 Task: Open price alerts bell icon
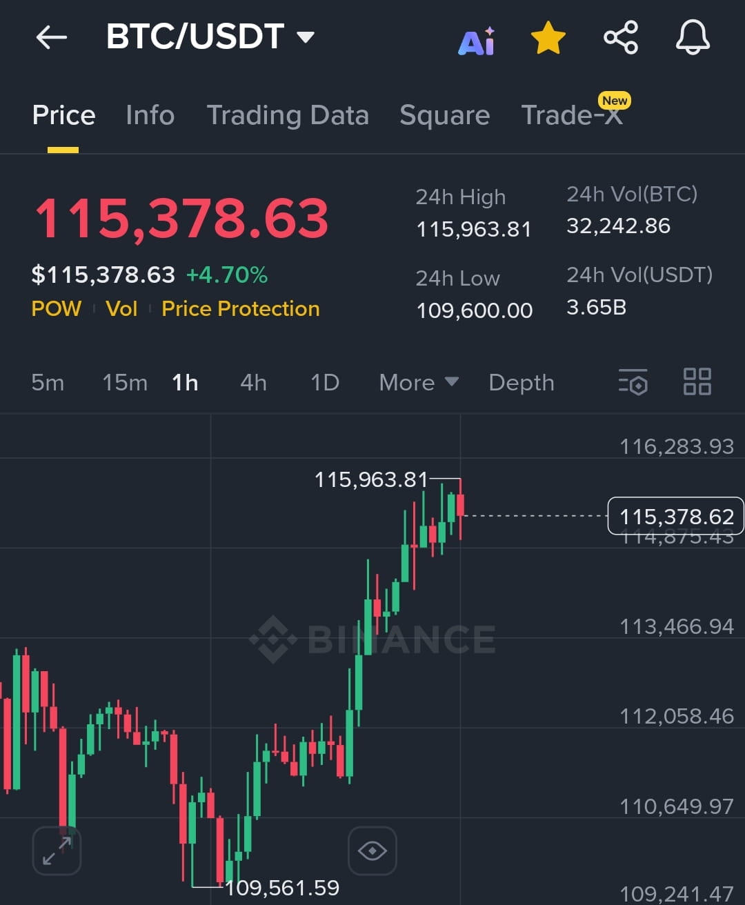click(693, 37)
